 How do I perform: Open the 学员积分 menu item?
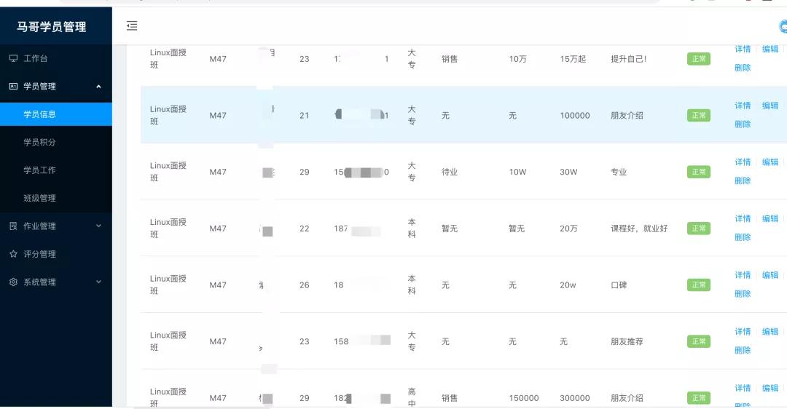[x=39, y=142]
